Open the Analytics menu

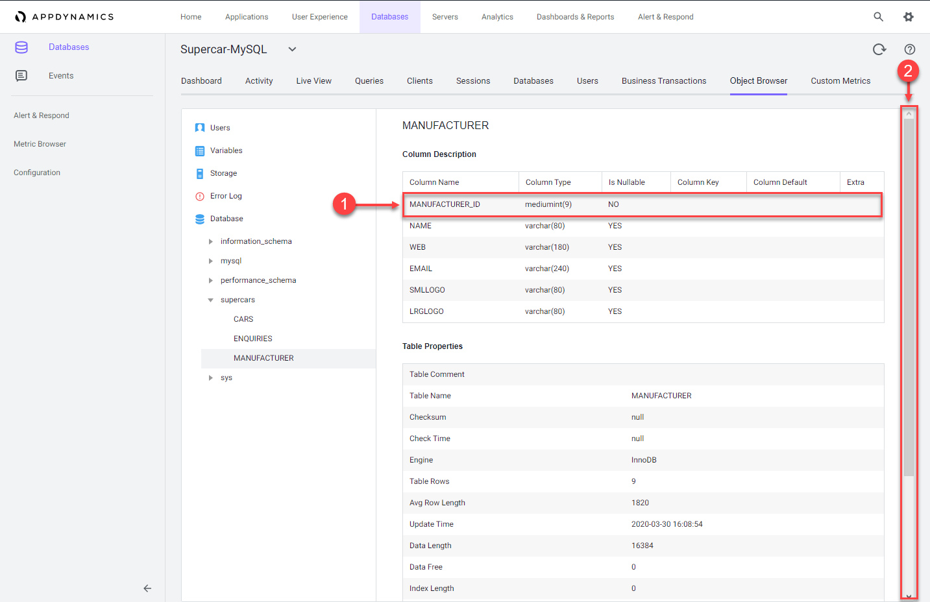click(x=497, y=17)
